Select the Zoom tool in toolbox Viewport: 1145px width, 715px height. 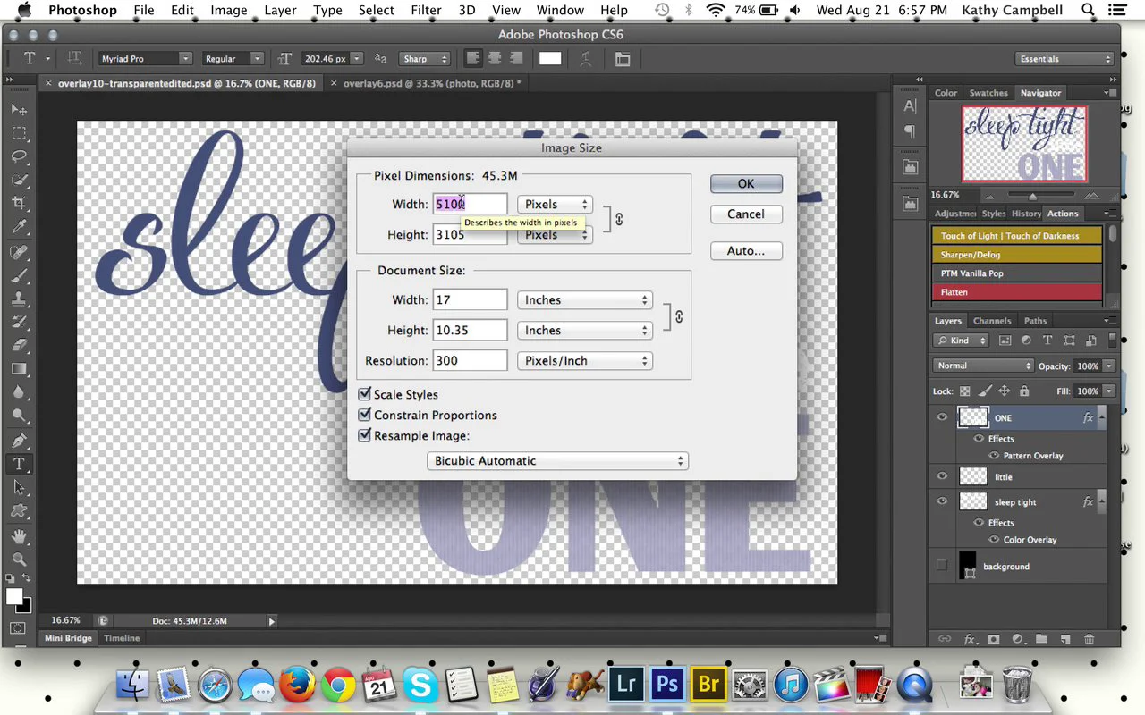click(19, 560)
